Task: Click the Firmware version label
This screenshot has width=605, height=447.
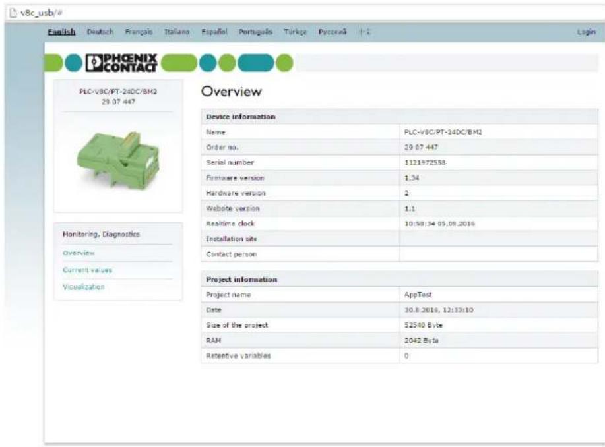Action: click(235, 178)
